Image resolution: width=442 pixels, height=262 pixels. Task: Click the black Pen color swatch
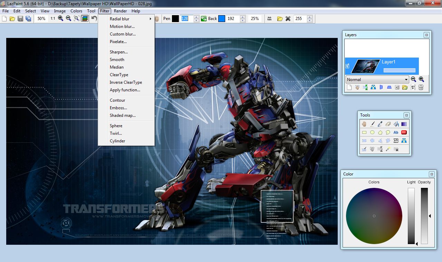[175, 19]
